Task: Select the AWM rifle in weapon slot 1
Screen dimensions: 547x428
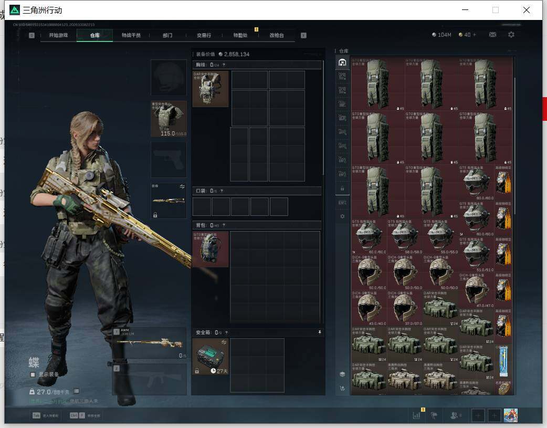Action: click(x=149, y=343)
